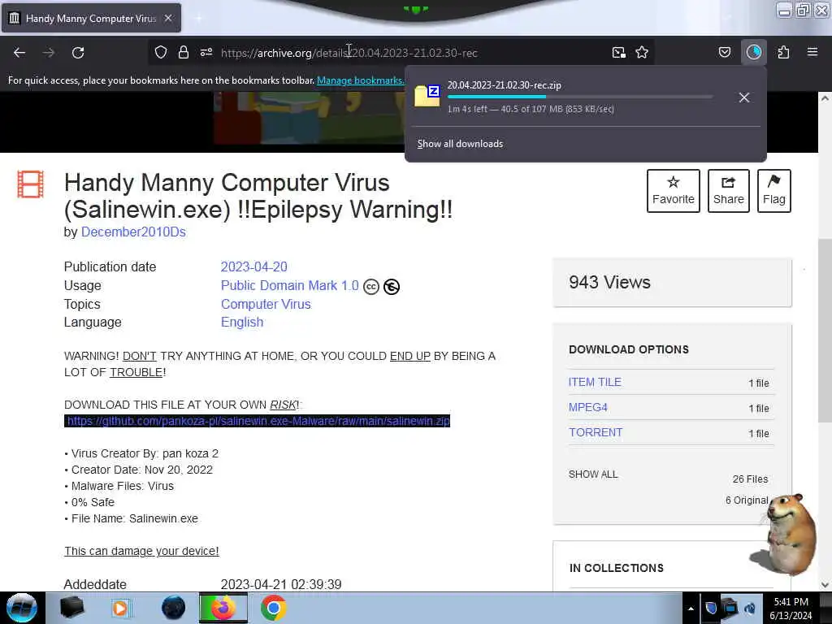Click the Favorite button

point(674,191)
